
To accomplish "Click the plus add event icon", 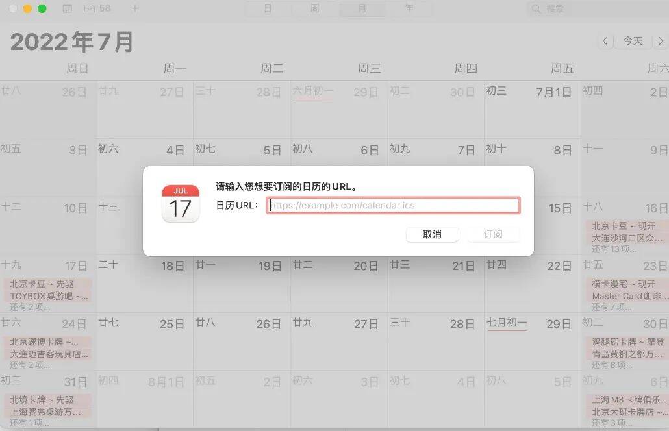I will point(135,8).
